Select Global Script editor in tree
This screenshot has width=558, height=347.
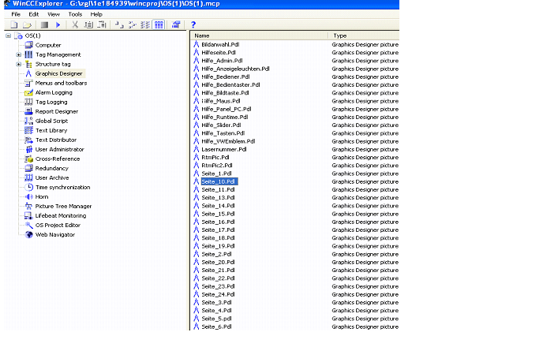[51, 121]
